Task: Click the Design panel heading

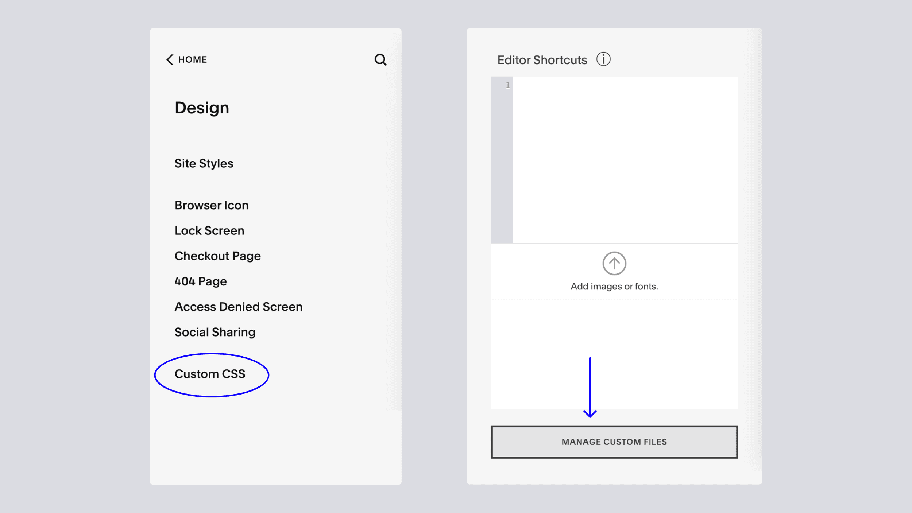Action: click(202, 108)
